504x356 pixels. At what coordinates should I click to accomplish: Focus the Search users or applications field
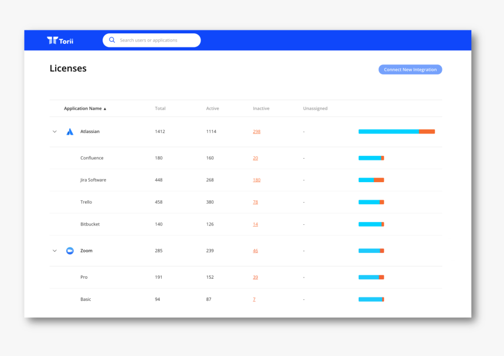152,40
